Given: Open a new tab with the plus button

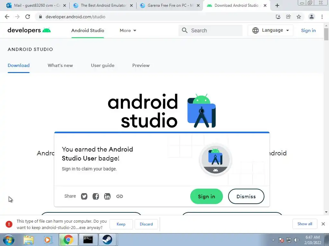Looking at the screenshot, I should 277,5.
